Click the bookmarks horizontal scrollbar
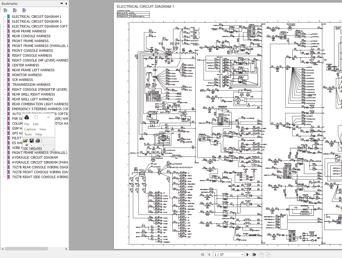 26,249
